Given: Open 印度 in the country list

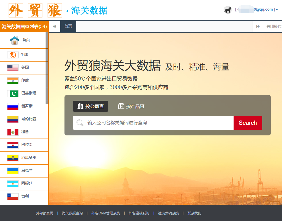Looking at the screenshot, I should (24, 81).
